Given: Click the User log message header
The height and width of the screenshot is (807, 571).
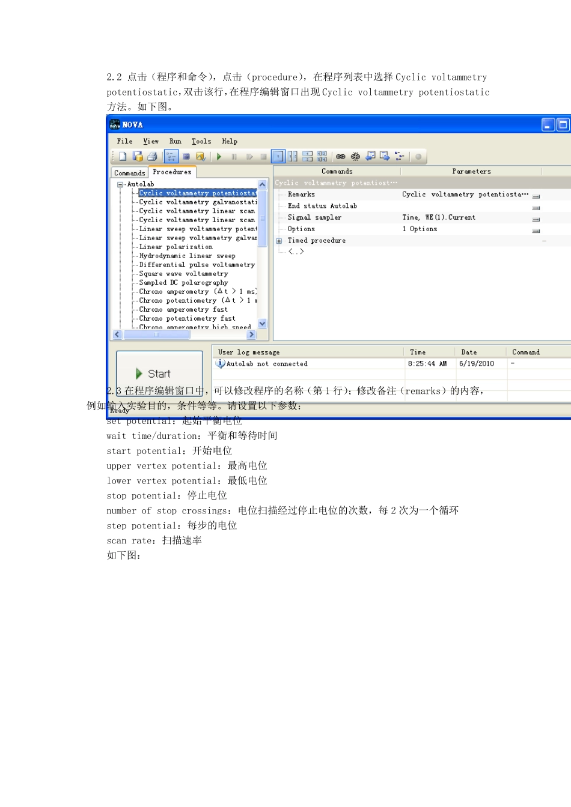Looking at the screenshot, I should [309, 352].
